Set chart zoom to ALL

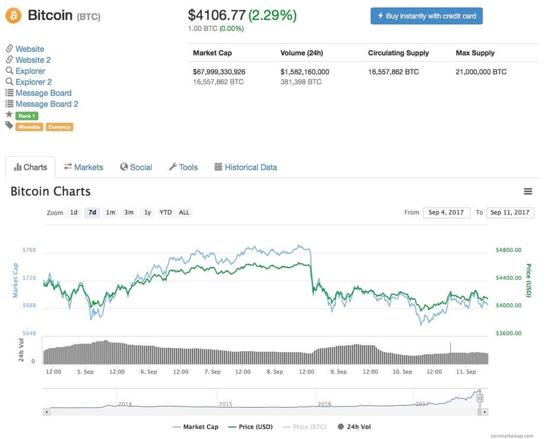point(184,212)
